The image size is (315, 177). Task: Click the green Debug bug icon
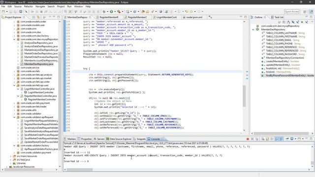104,12
